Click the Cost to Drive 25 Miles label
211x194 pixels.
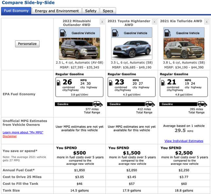coord(22,177)
